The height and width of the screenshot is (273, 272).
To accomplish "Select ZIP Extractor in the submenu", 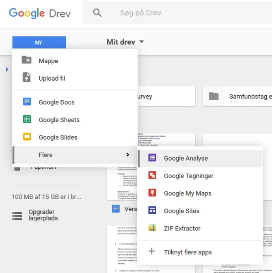I will (200, 228).
